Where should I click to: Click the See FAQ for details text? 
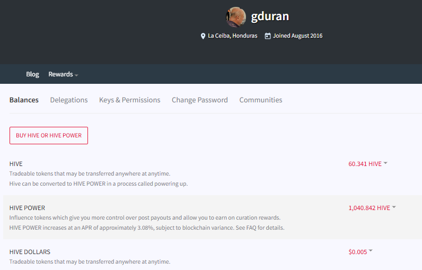(260, 228)
